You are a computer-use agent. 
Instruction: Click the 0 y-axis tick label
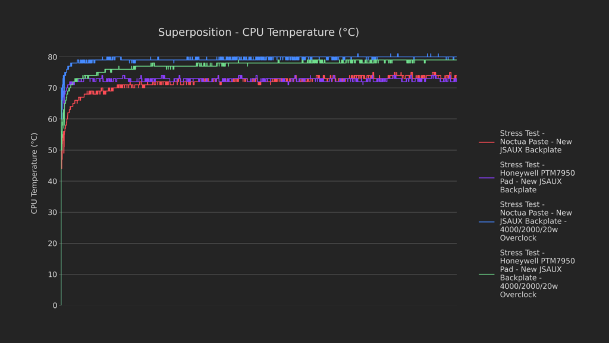[55, 305]
